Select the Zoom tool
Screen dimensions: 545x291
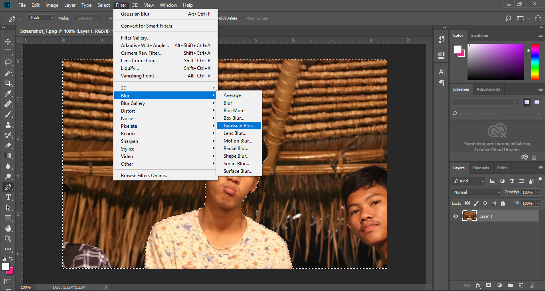click(x=8, y=239)
